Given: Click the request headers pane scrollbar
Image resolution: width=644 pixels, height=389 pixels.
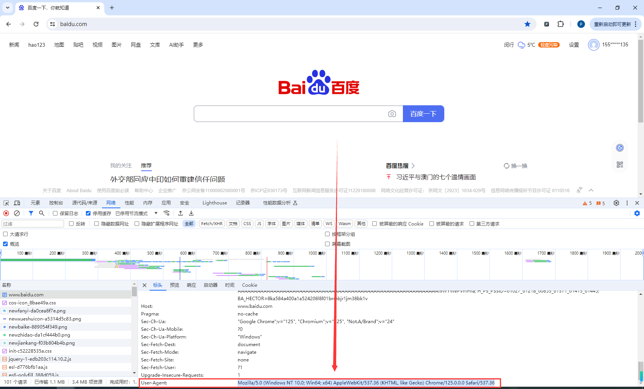Looking at the screenshot, I should pos(641,371).
